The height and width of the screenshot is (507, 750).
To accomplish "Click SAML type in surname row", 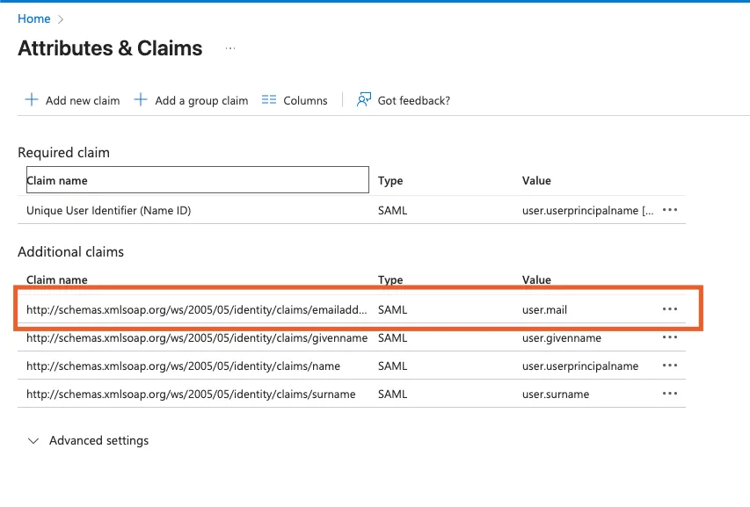I will point(393,395).
